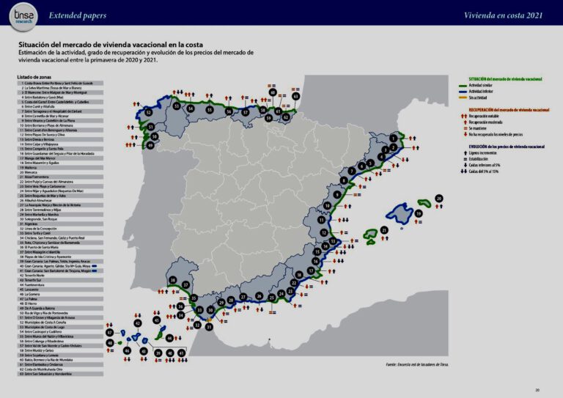Click zone marker 63 near the French border

[296, 96]
